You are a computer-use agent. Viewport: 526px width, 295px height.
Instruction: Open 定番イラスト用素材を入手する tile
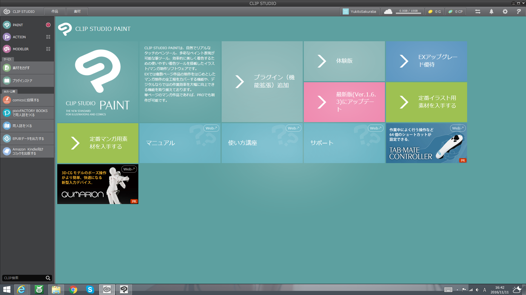click(x=427, y=102)
